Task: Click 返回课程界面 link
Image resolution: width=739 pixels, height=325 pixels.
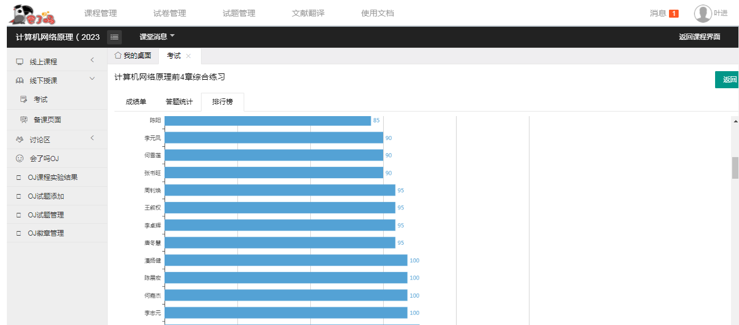Action: 699,37
